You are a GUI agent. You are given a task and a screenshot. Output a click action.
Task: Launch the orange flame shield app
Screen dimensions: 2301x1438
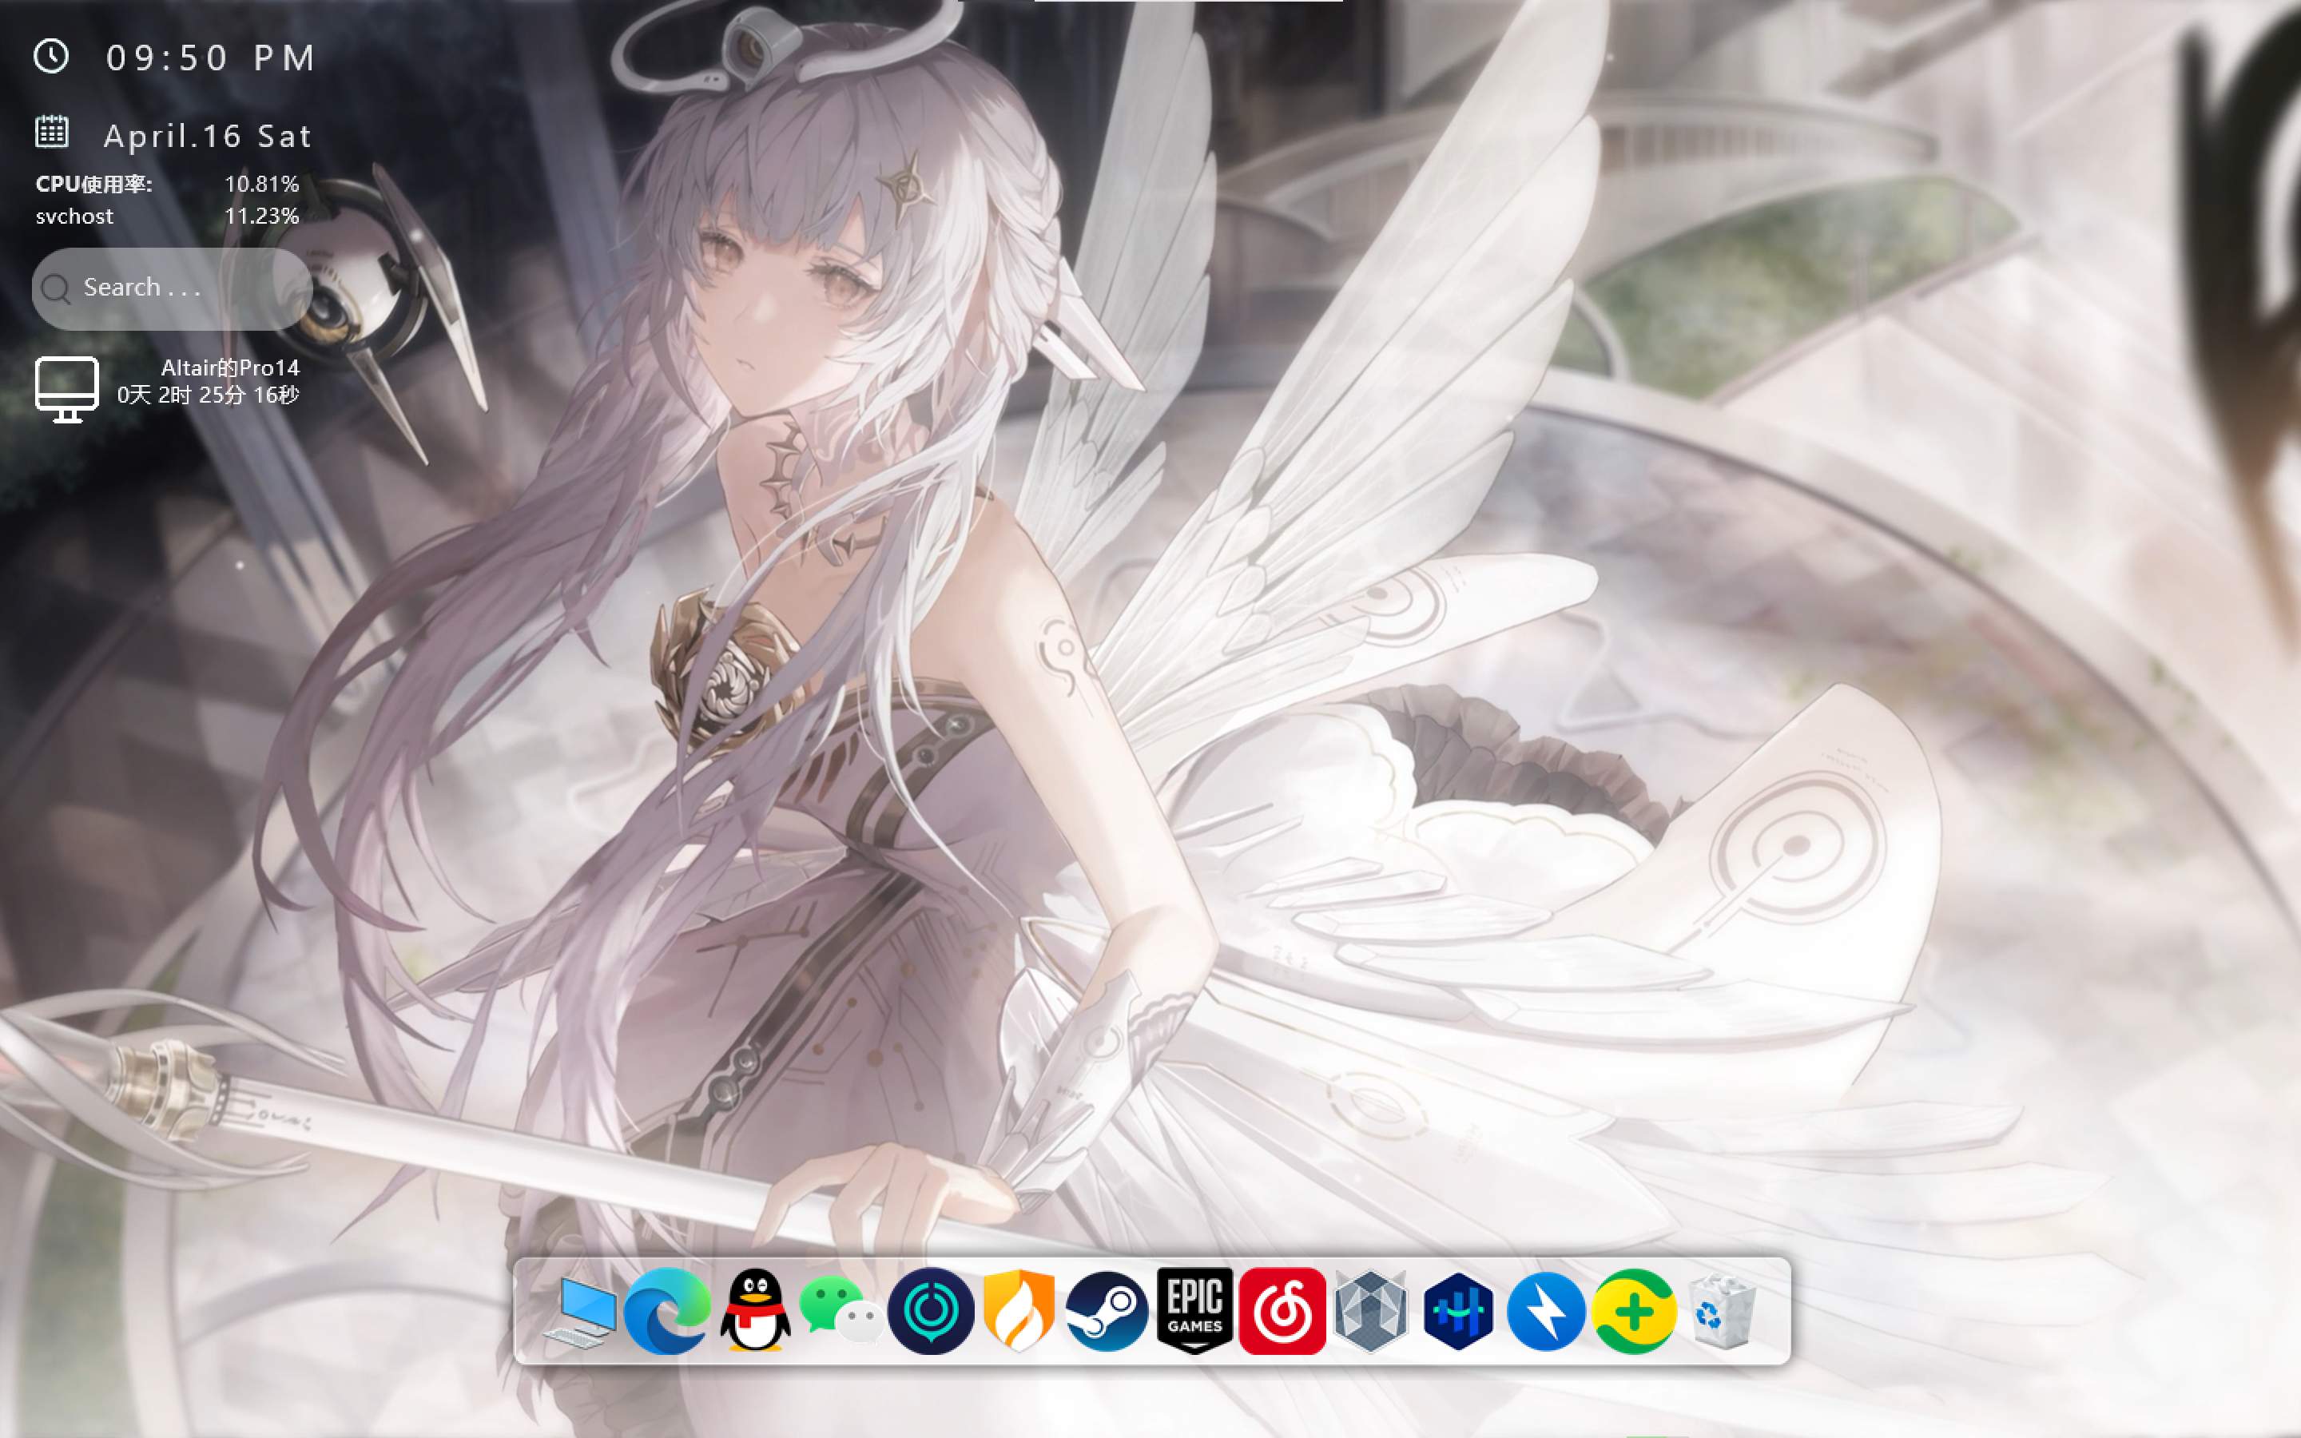coord(1019,1310)
